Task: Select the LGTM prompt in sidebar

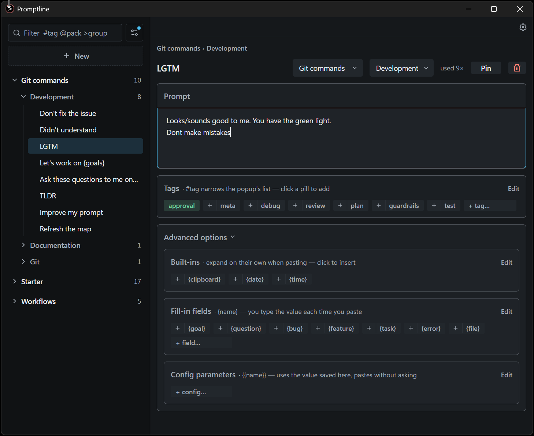Action: (x=85, y=146)
